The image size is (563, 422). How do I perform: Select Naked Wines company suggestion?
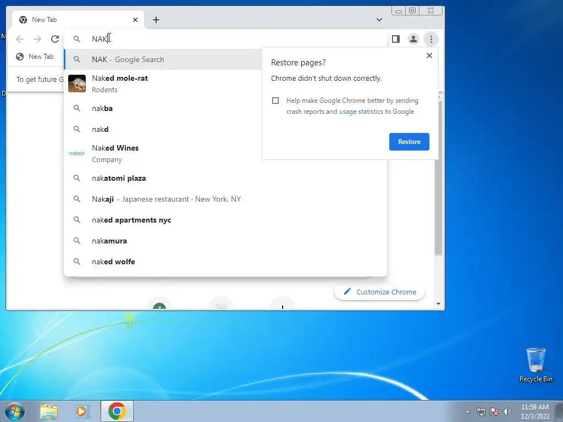click(x=163, y=154)
